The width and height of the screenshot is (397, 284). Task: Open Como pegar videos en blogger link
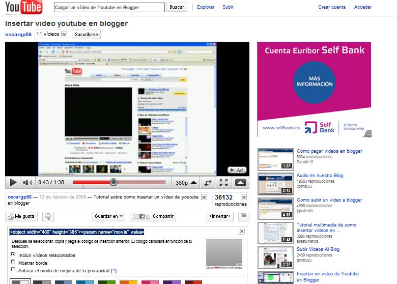tap(329, 151)
